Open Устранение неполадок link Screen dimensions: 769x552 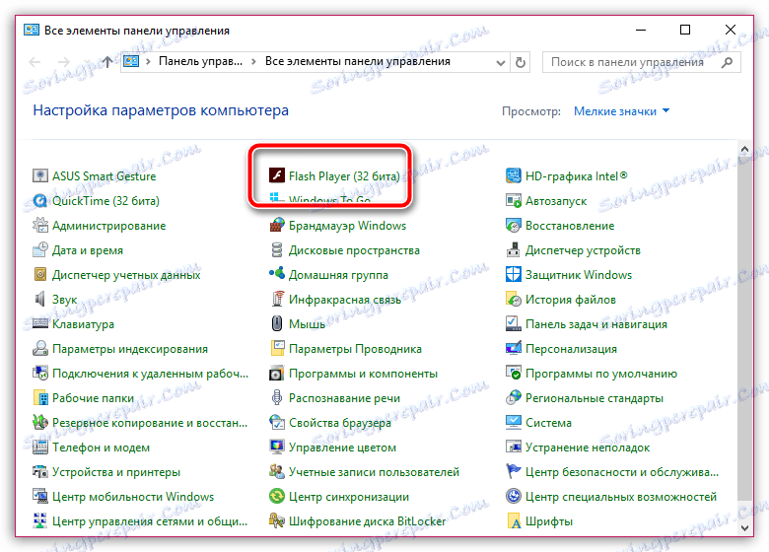click(587, 448)
